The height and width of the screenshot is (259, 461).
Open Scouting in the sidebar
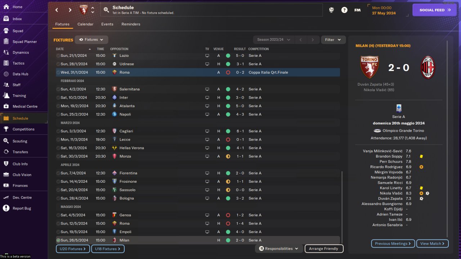click(20, 141)
